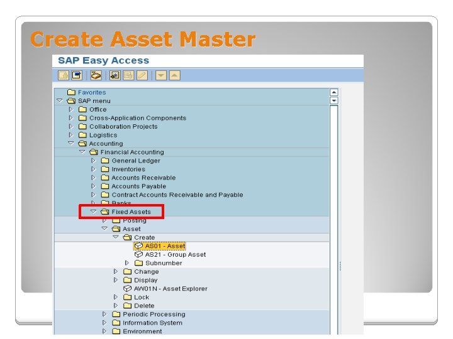The image size is (453, 339).
Task: Click the Collaboration Projects folder icon
Action: click(82, 126)
